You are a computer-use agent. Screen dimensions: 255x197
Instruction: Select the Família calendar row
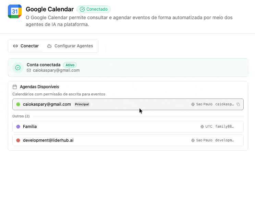[128, 127]
